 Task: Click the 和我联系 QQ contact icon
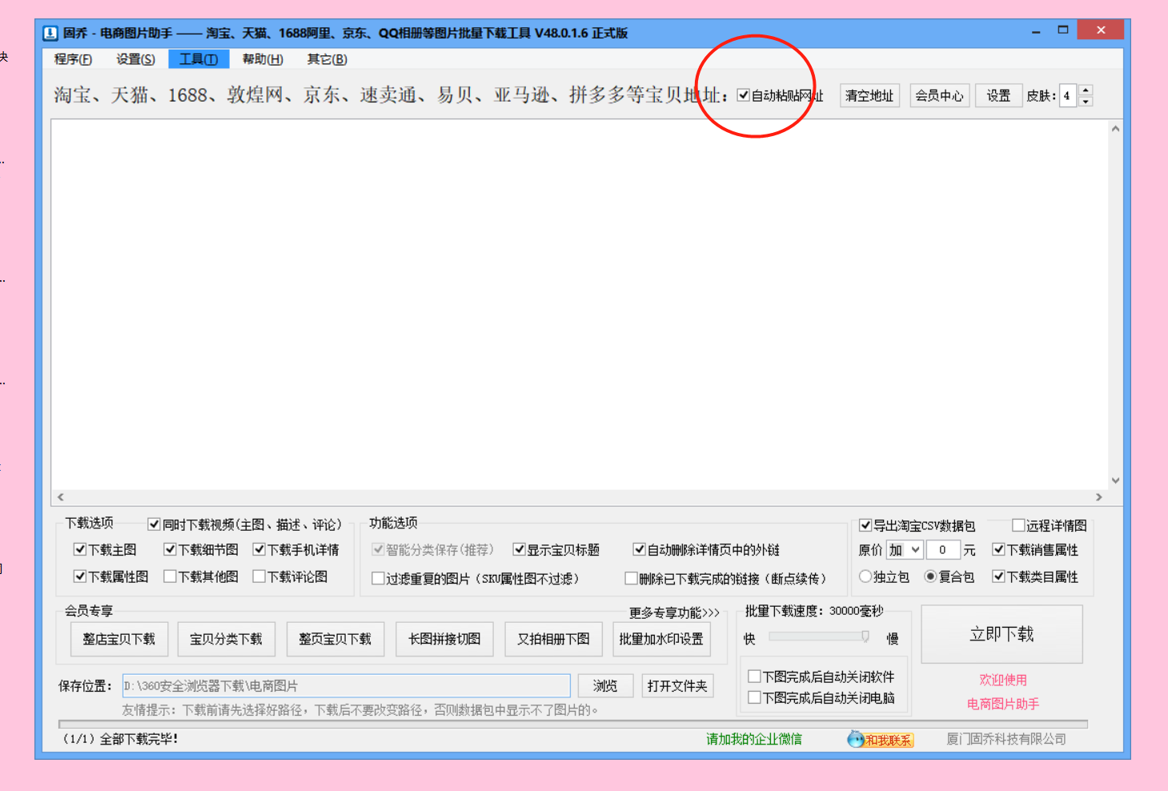(881, 740)
